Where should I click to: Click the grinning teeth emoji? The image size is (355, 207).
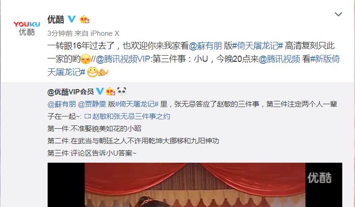point(92,72)
